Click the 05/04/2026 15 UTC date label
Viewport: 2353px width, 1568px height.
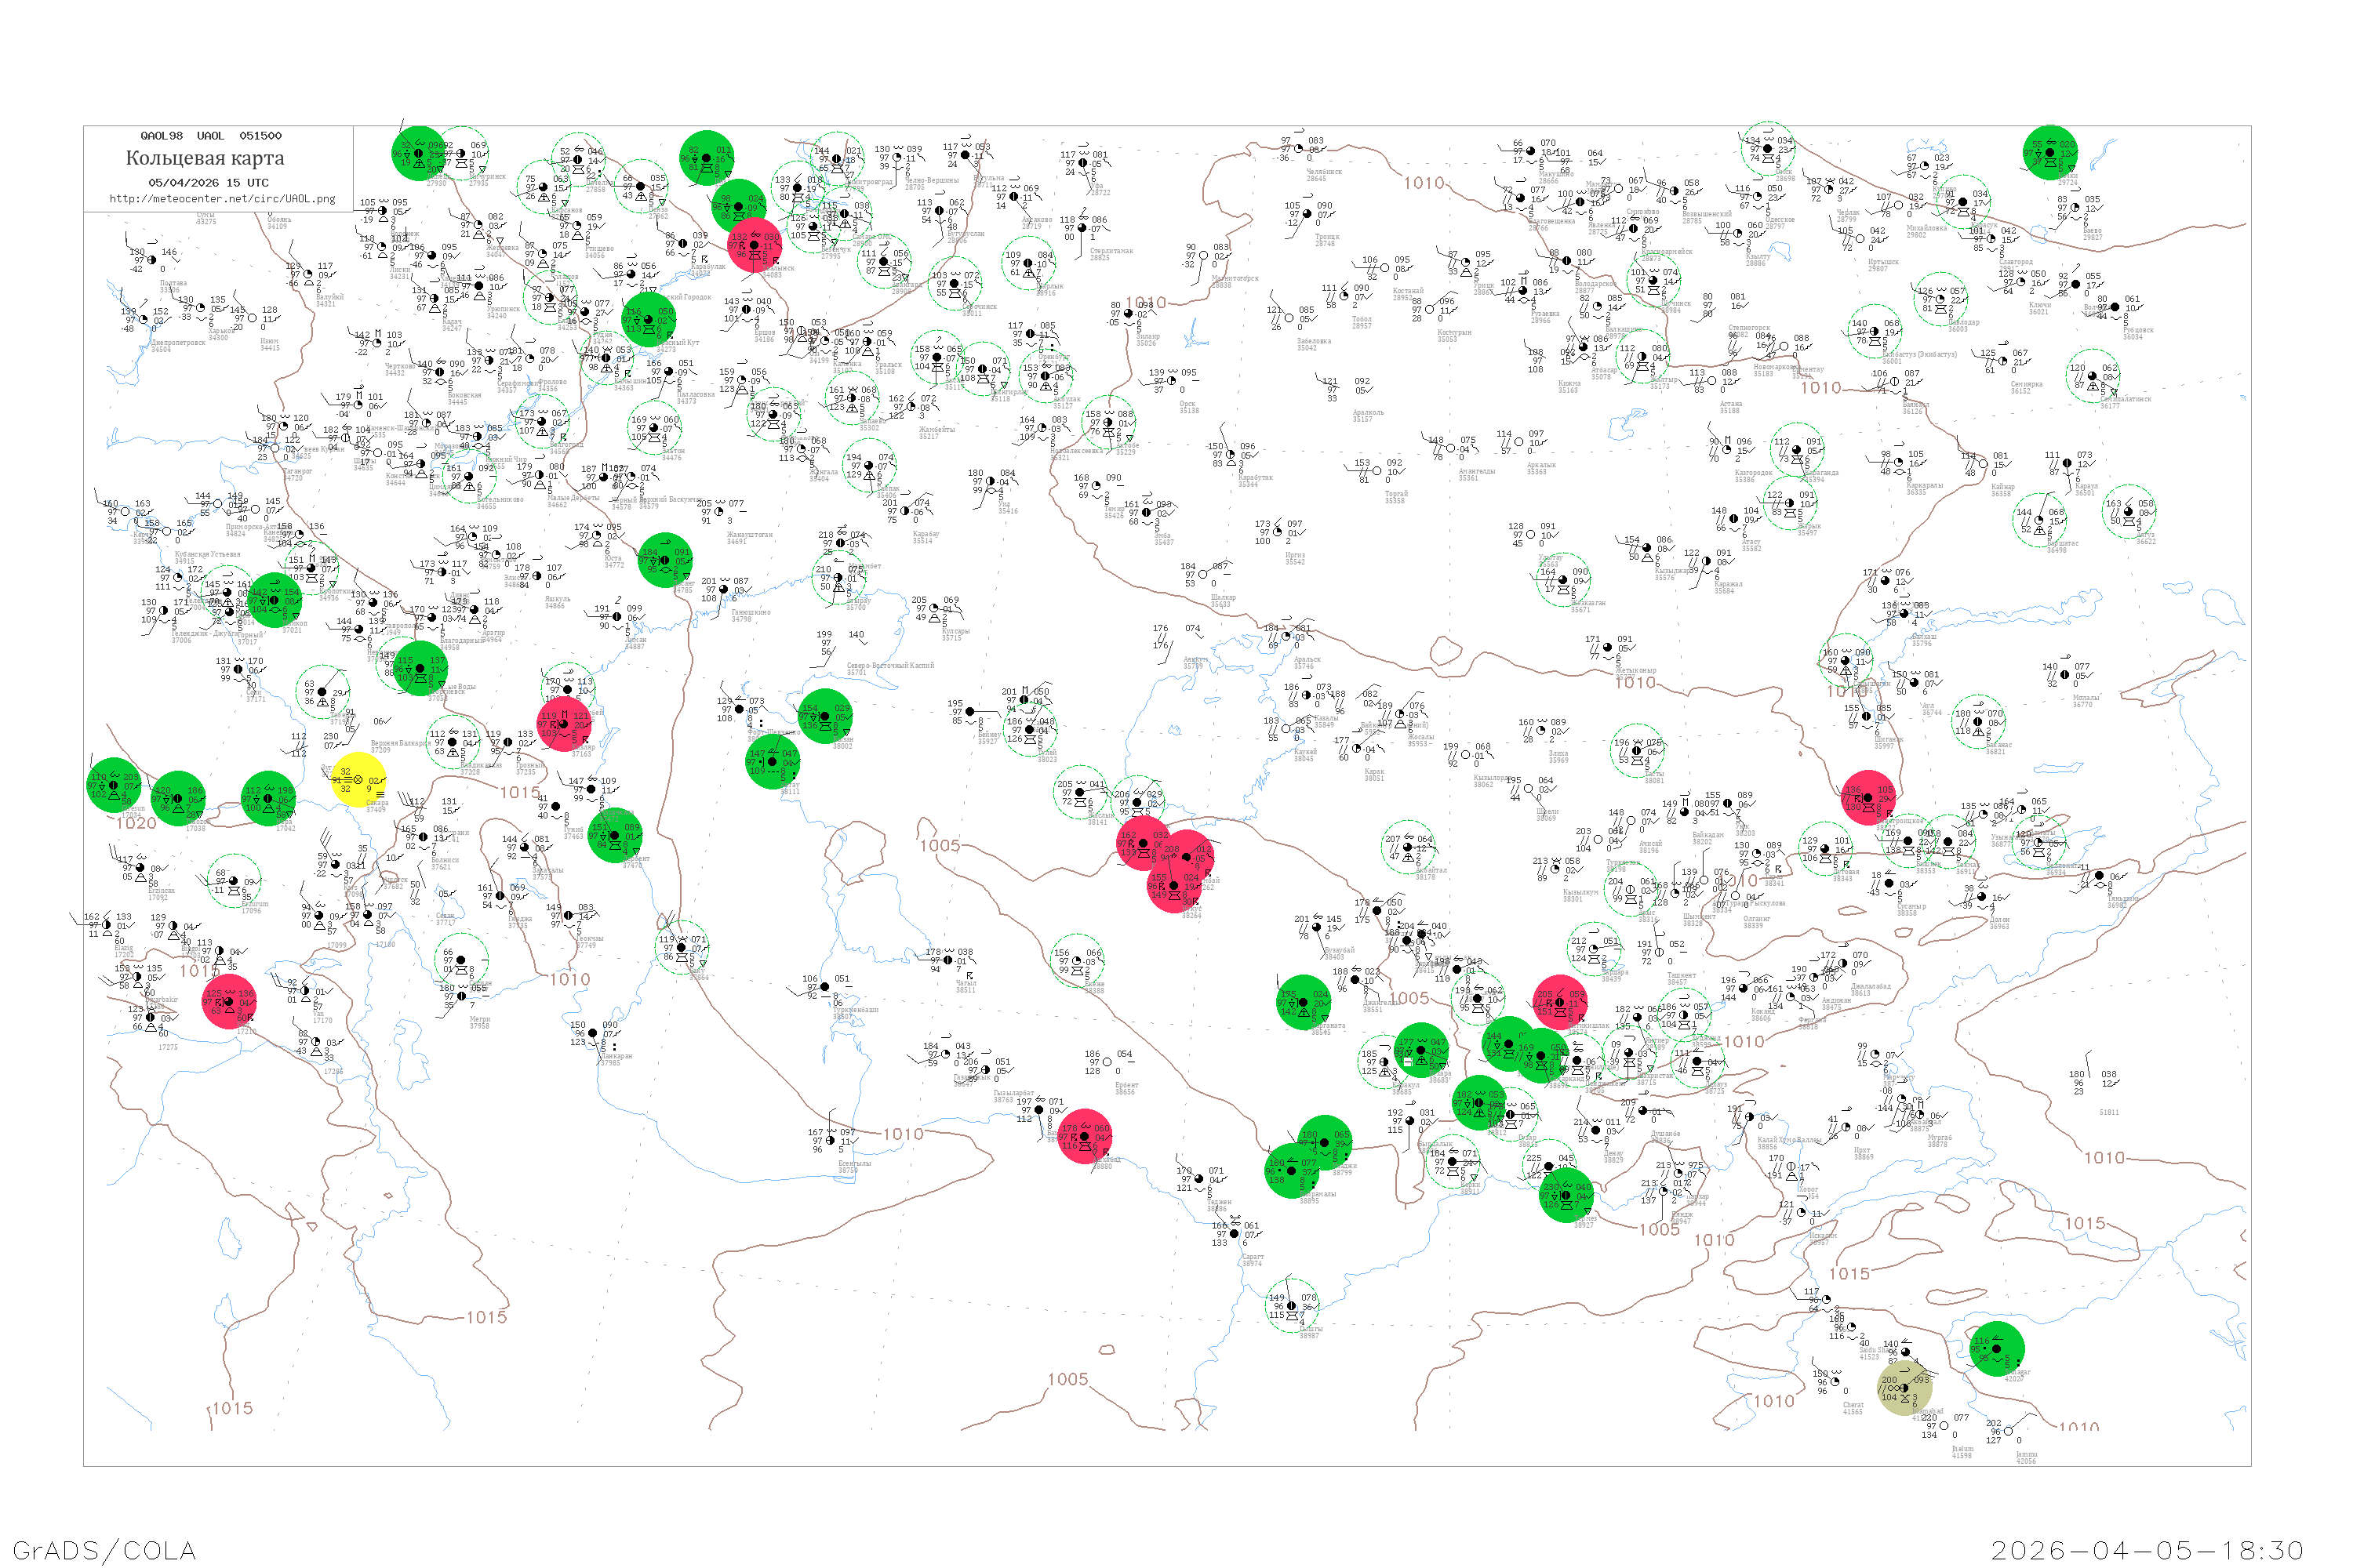(x=208, y=183)
